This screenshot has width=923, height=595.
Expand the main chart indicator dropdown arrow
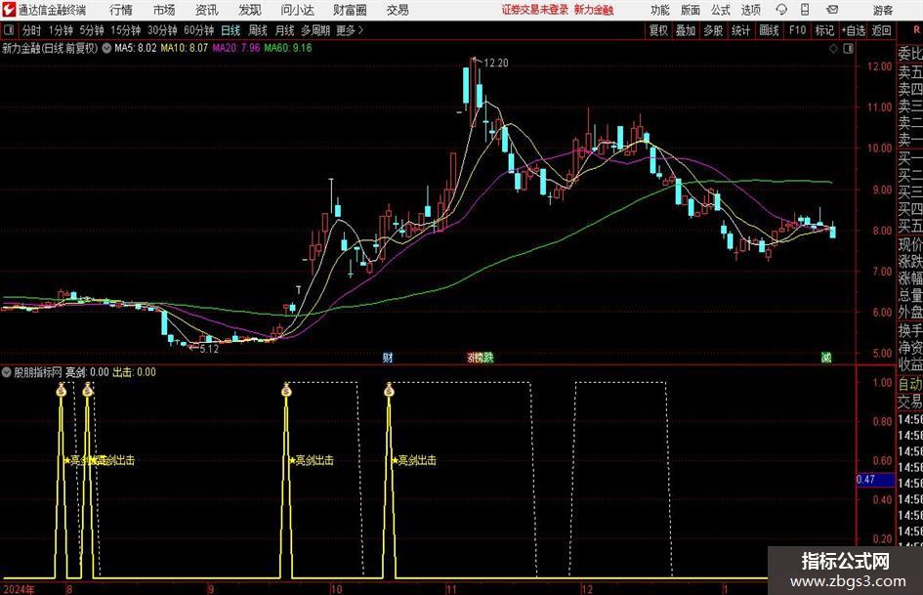tap(106, 48)
